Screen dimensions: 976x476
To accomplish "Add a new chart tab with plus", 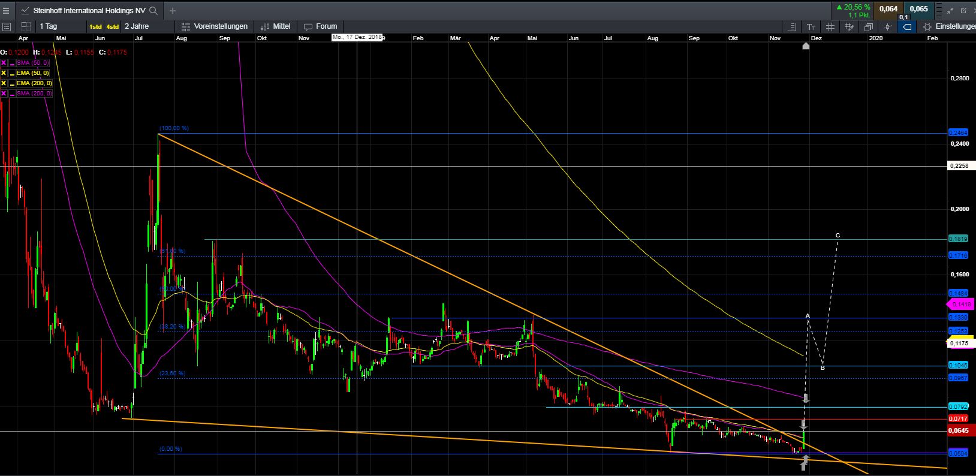I will [173, 11].
